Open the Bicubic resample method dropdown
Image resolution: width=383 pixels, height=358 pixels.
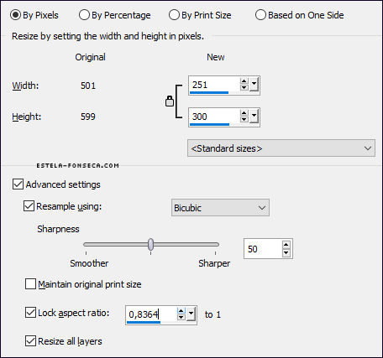(220, 208)
